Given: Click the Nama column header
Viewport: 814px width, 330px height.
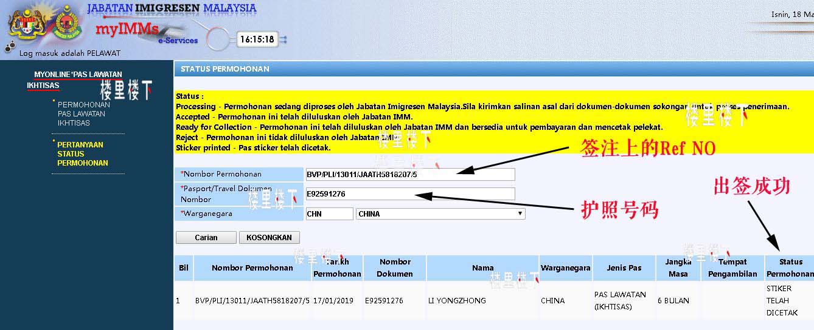Looking at the screenshot, I should [482, 268].
